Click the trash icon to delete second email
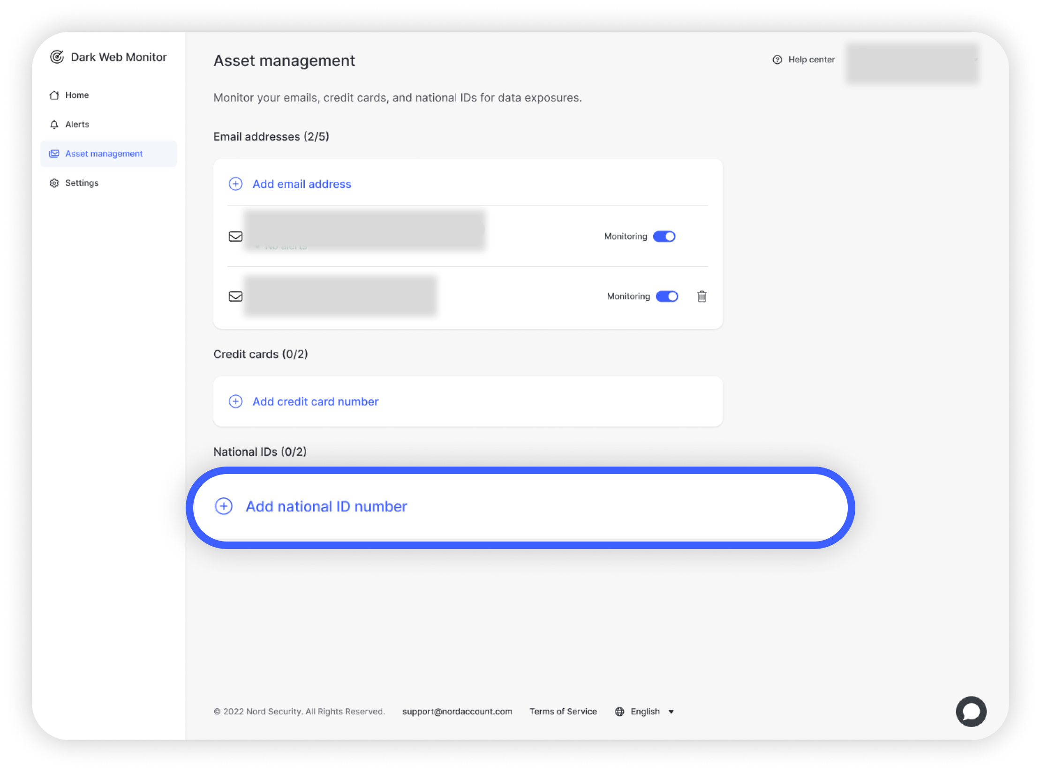 702,297
